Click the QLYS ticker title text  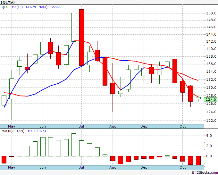[x=8, y=2]
